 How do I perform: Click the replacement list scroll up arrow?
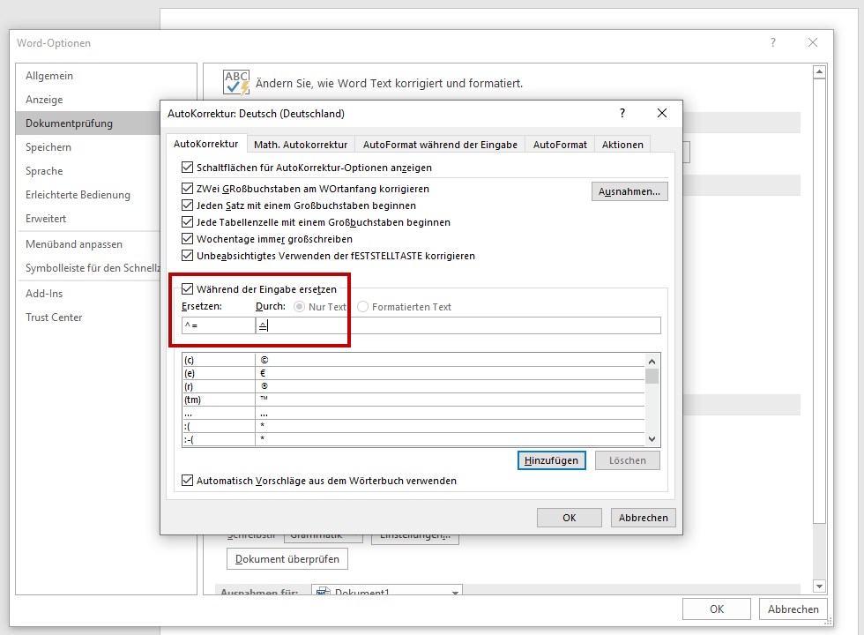click(652, 362)
